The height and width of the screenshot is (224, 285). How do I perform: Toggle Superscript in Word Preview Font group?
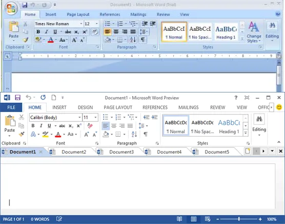(79, 126)
